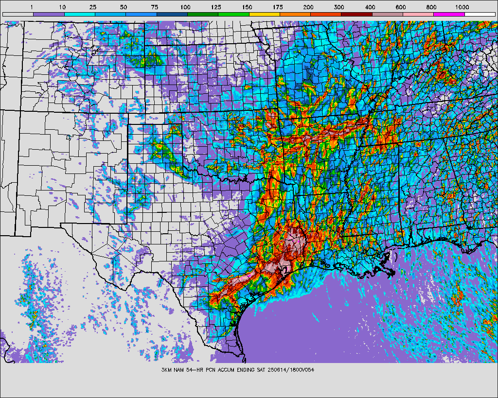Image resolution: width=498 pixels, height=398 pixels.
Task: Click the cyan 10–25 legend color swatch
Action: tap(80, 14)
